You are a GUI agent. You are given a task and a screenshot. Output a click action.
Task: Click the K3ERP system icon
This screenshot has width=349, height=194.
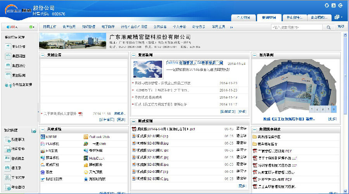(43, 137)
